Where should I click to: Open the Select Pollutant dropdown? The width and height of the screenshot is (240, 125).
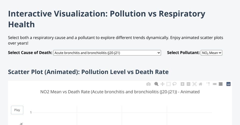click(x=211, y=53)
